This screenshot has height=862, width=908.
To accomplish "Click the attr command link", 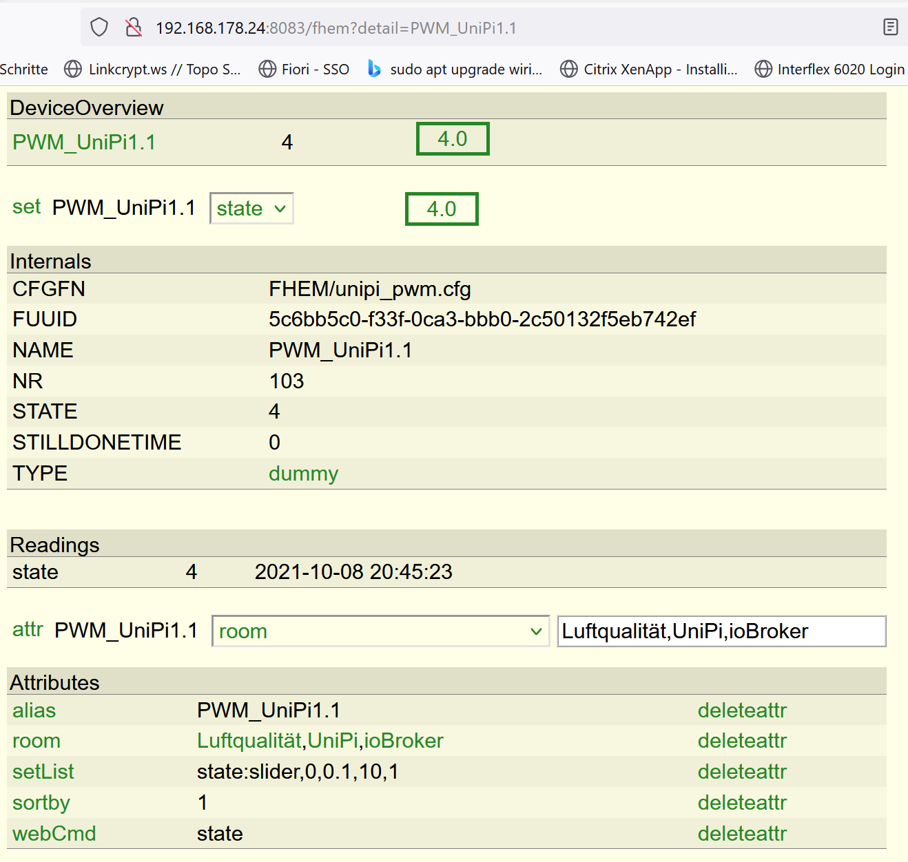I will [28, 629].
